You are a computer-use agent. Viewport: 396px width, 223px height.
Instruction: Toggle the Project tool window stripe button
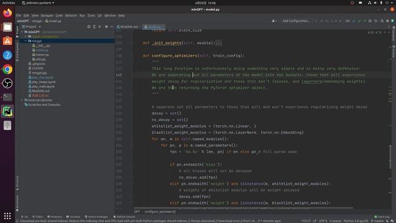[17, 32]
